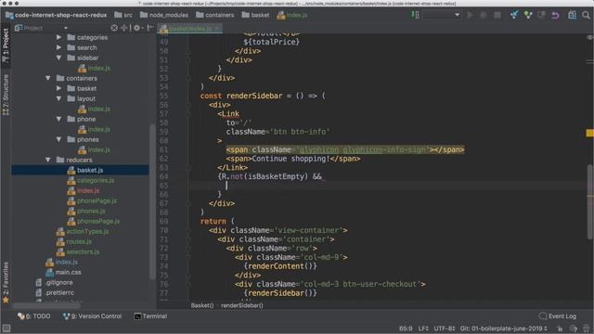Click the build project icon in toolbar

[415, 15]
